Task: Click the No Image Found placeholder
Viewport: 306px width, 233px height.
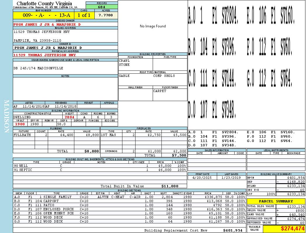Action: point(153,26)
